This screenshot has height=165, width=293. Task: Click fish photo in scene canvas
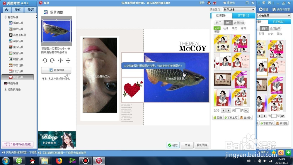point(176,78)
